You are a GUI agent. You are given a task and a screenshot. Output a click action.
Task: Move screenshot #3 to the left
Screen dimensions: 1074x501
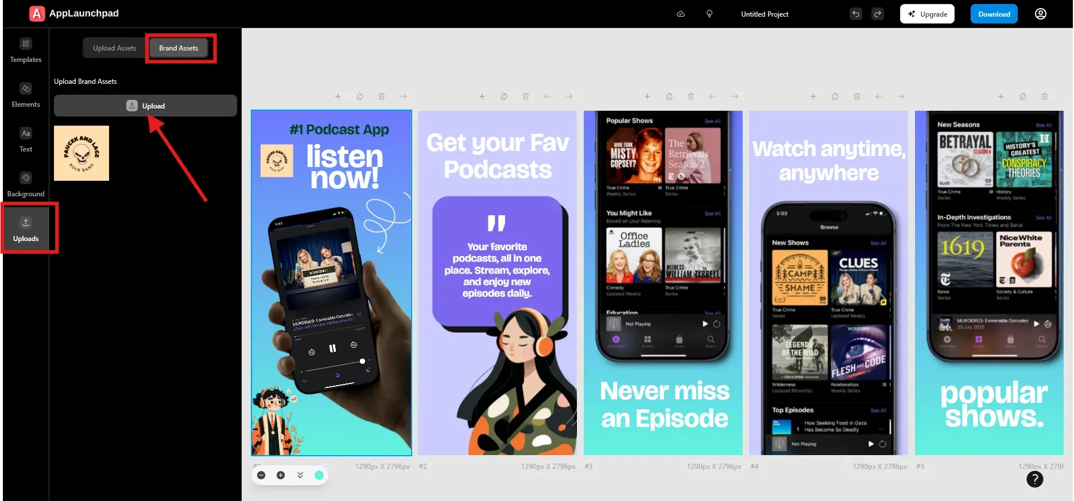[x=713, y=96]
